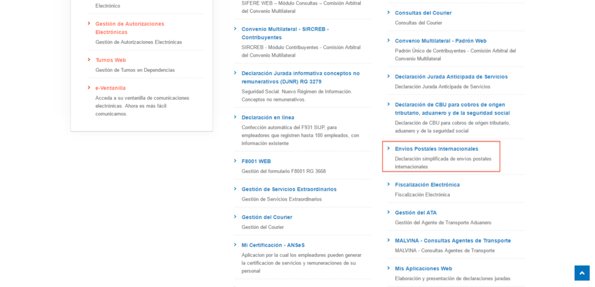Screen dimensions: 595x287
Task: Click chevron beside Envíos Postales Internacionales
Action: click(389, 148)
